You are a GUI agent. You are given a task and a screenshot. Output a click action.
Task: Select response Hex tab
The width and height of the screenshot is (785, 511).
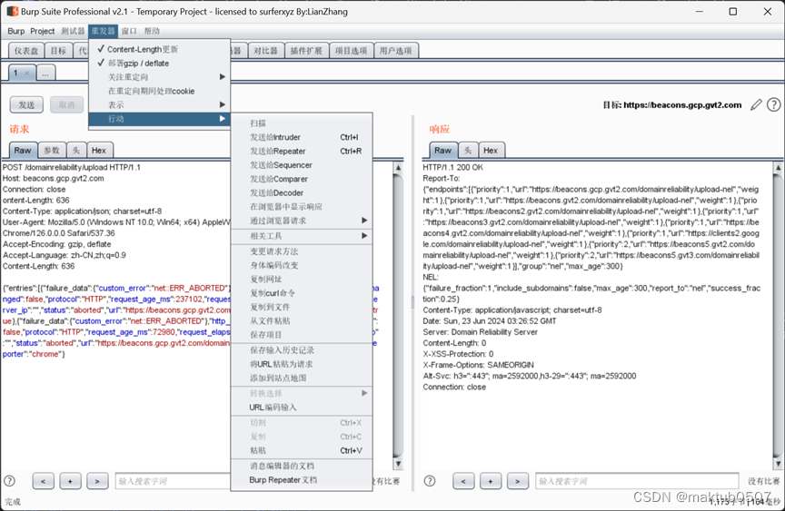[491, 150]
